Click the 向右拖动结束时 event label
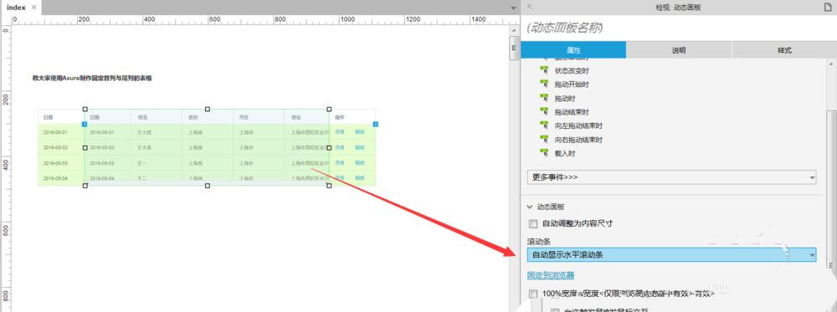Image resolution: width=837 pixels, height=312 pixels. coord(578,140)
